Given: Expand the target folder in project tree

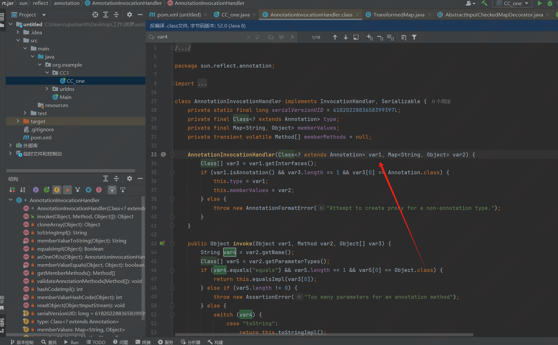Looking at the screenshot, I should pos(18,121).
